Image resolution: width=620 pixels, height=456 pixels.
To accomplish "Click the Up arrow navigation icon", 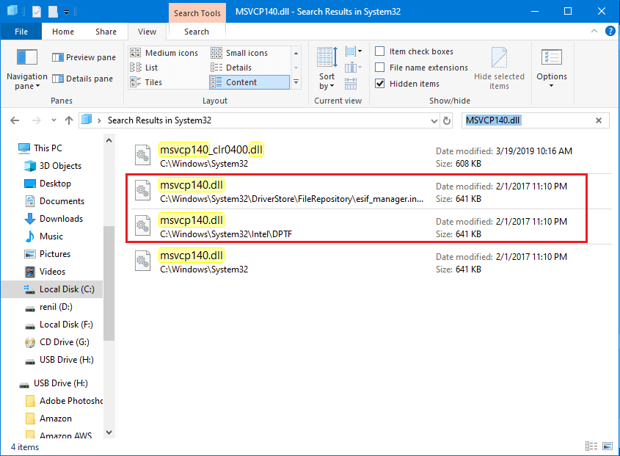I will [x=69, y=120].
